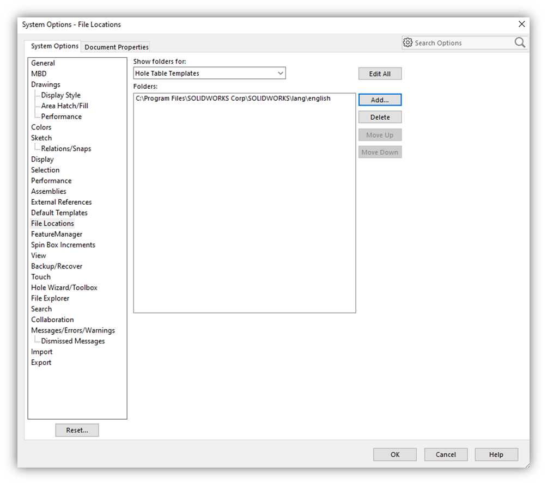Viewport: 547px width, 485px height.
Task: Select File Locations in the options tree
Action: click(52, 223)
